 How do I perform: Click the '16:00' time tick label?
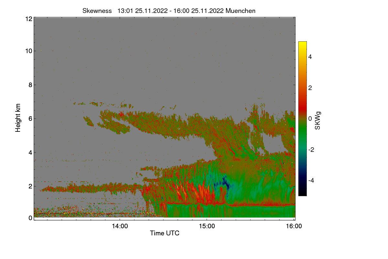(294, 226)
